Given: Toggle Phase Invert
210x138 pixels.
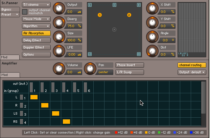Looking at the screenshot, I should (x=130, y=65).
